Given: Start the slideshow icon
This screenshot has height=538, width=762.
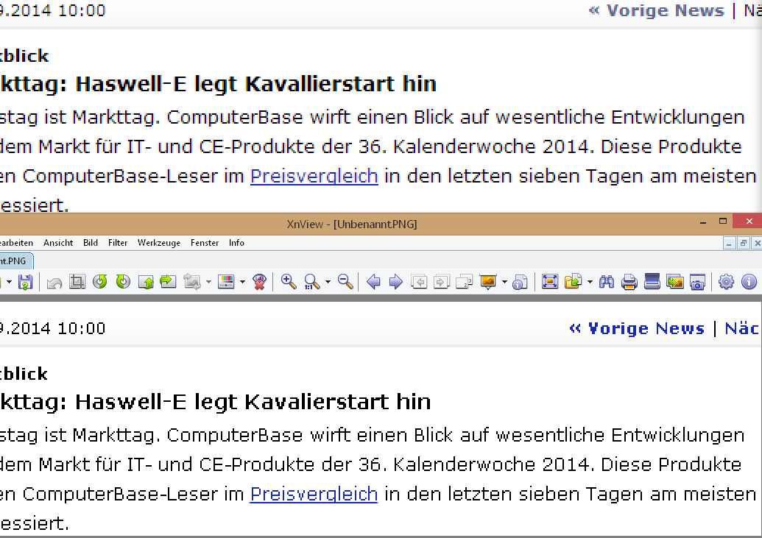Looking at the screenshot, I should coord(488,282).
